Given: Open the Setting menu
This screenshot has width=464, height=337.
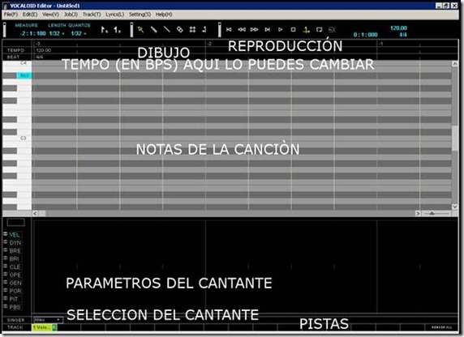Looking at the screenshot, I should click(x=140, y=15).
